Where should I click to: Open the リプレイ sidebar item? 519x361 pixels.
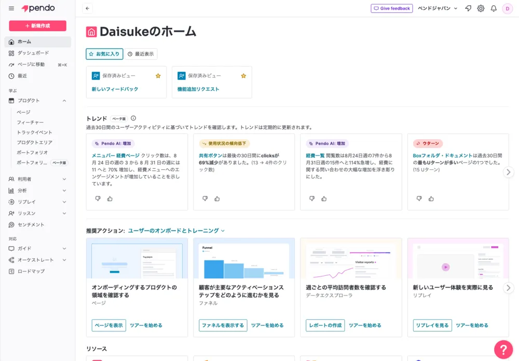click(x=26, y=202)
